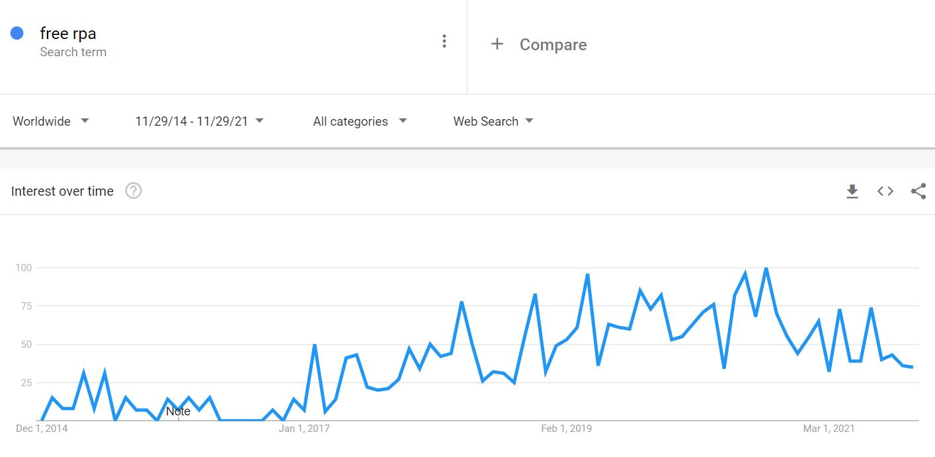The height and width of the screenshot is (457, 935).
Task: Click the Compare text button
Action: click(553, 45)
